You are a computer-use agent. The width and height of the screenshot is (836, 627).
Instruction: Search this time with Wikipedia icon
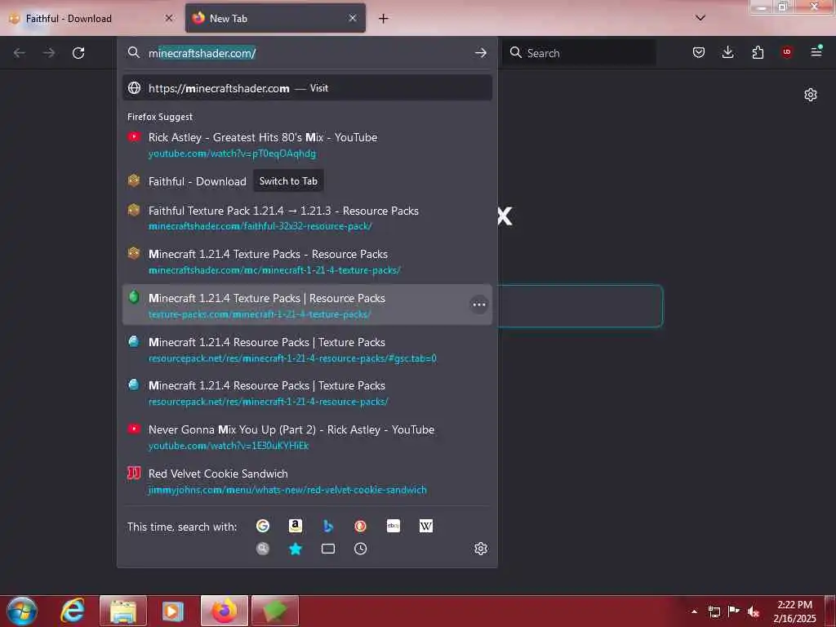click(426, 527)
